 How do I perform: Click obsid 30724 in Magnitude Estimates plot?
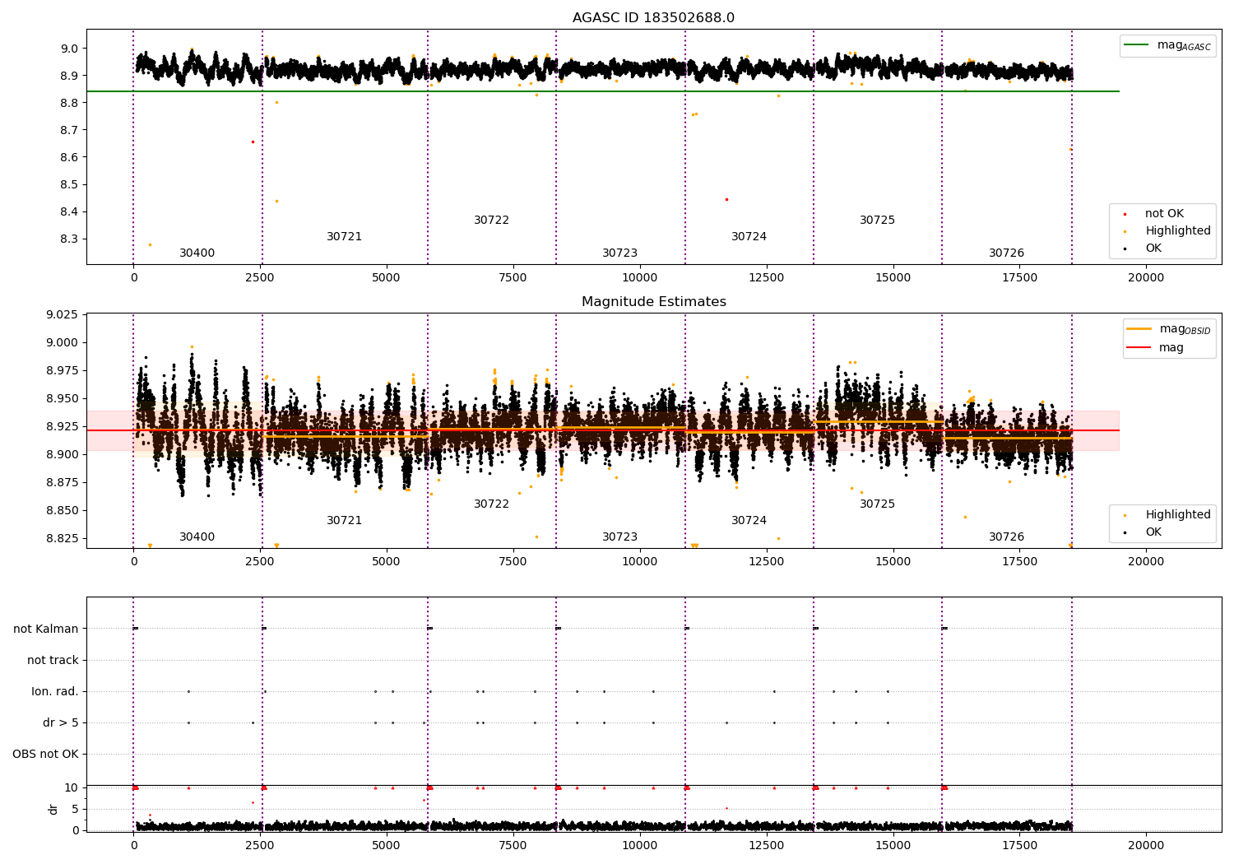(749, 521)
